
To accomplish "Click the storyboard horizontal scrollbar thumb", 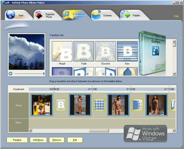I will (x=99, y=130).
